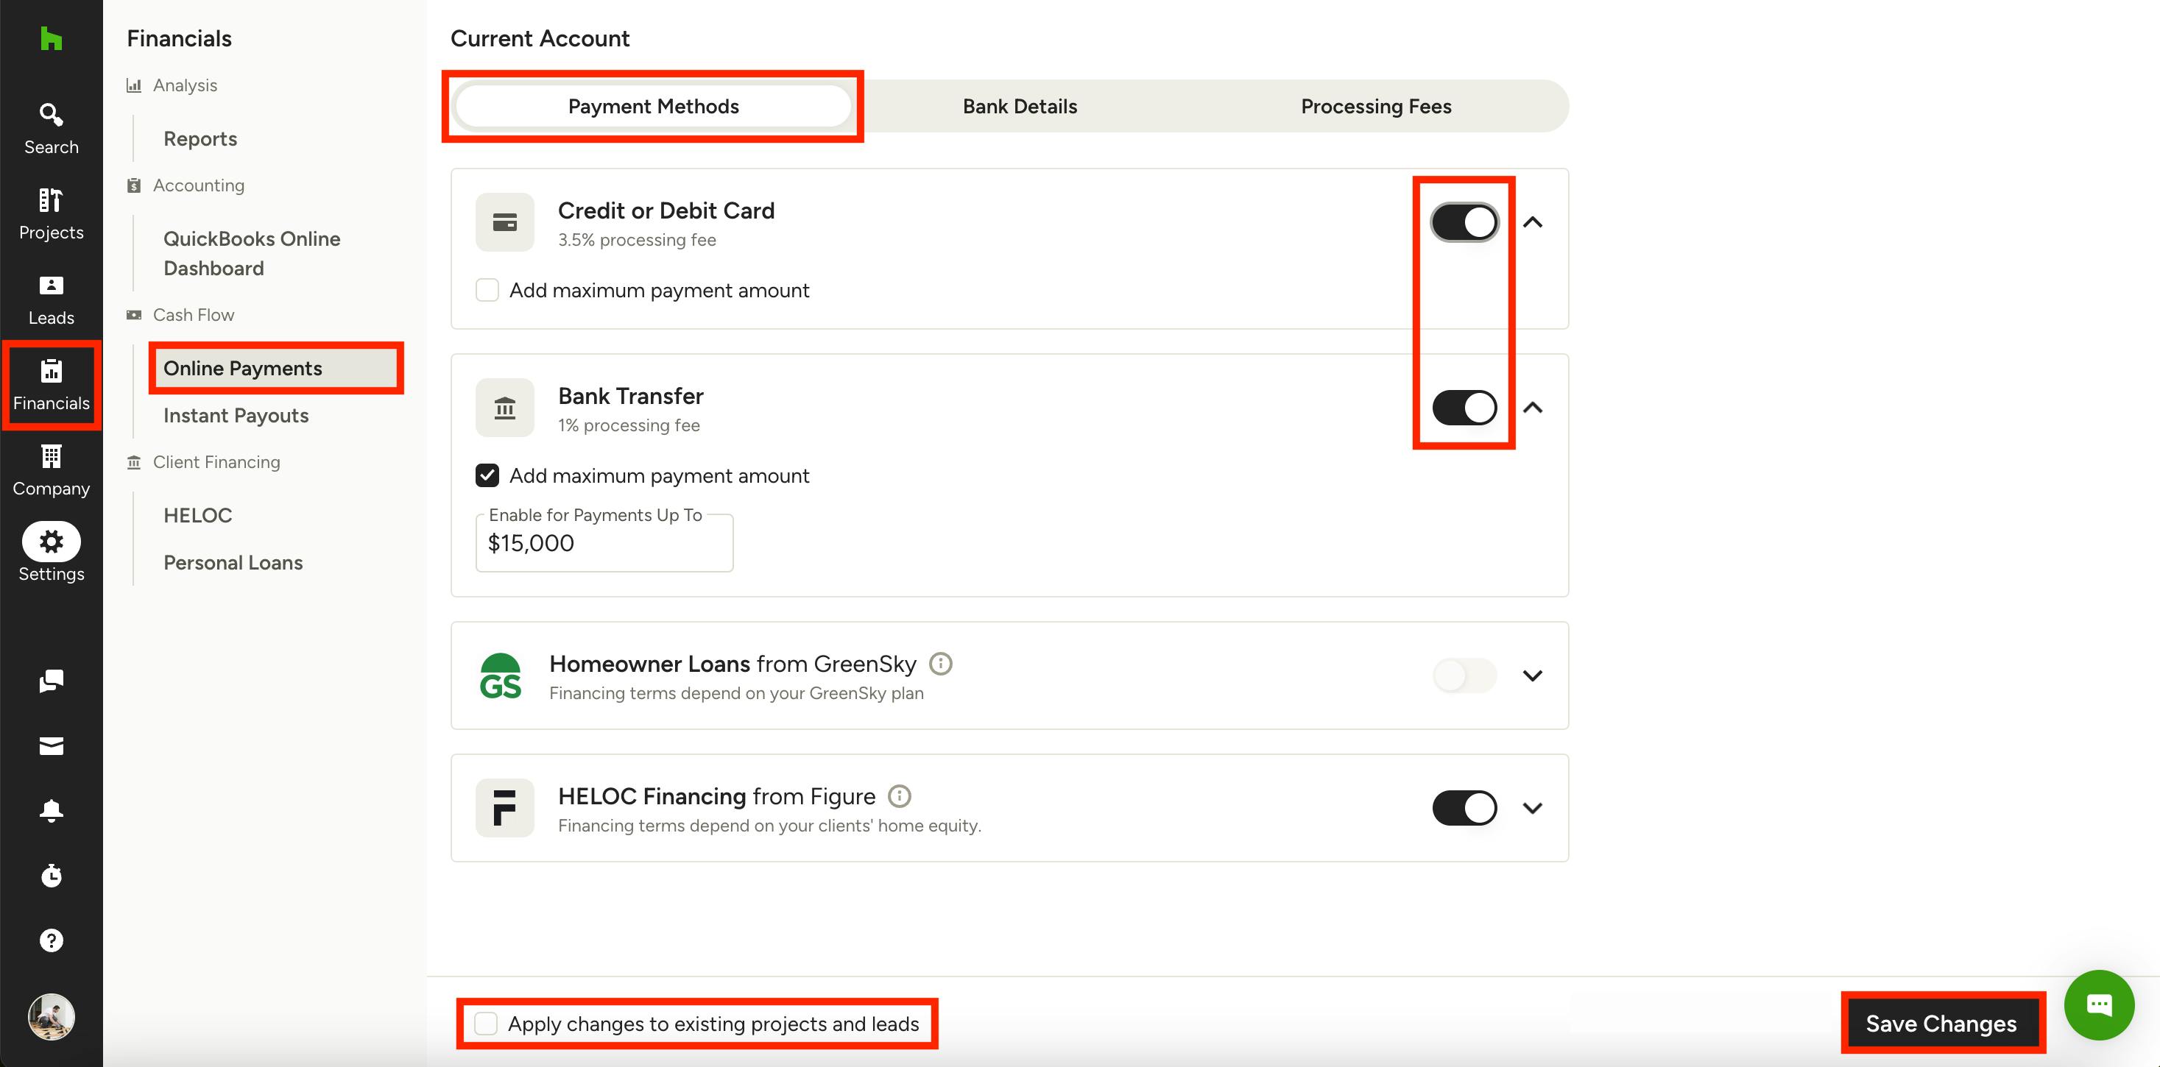Open Settings gear icon

(51, 542)
